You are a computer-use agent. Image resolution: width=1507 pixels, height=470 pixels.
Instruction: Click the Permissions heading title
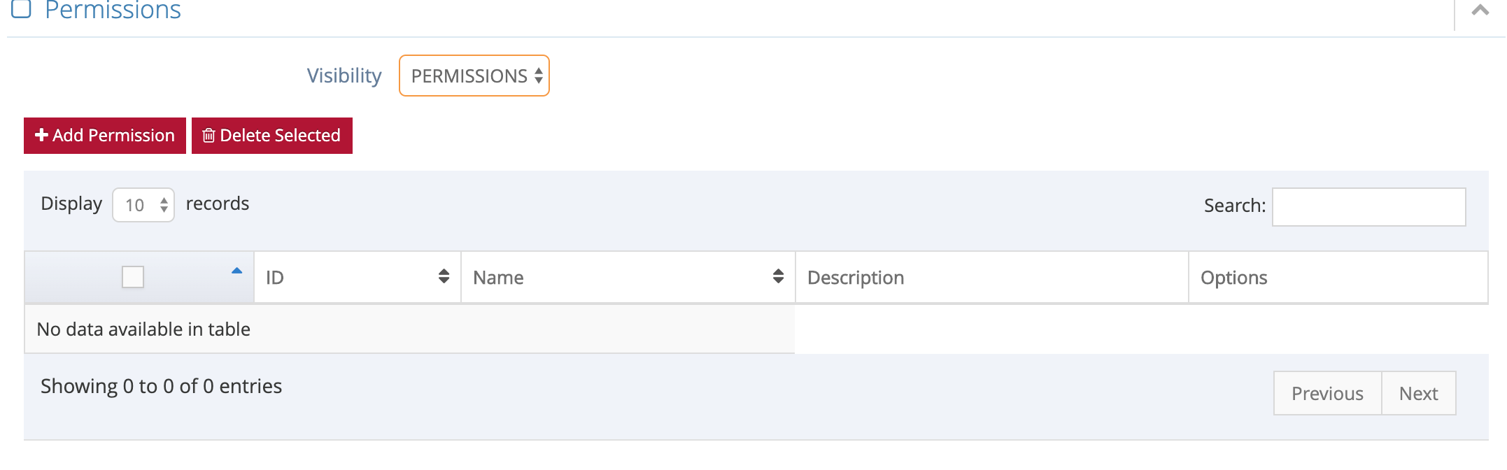[113, 10]
